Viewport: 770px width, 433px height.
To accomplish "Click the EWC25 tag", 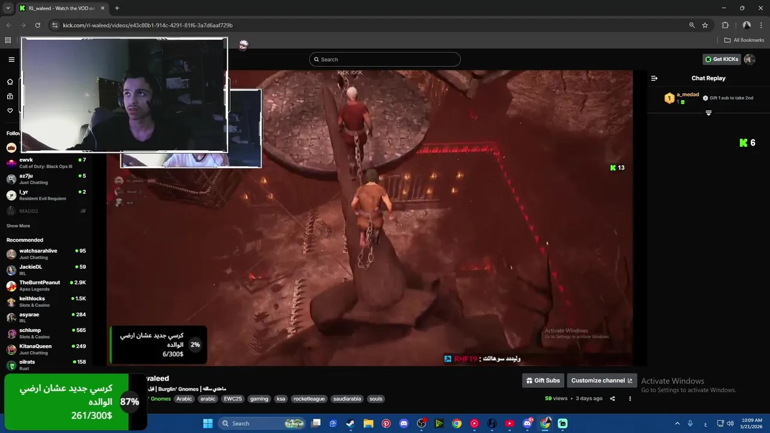I will 232,399.
